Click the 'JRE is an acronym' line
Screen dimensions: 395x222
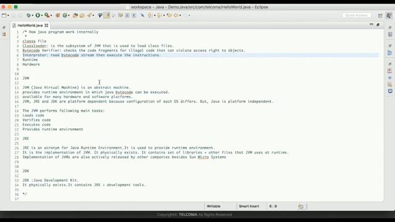[x=118, y=148]
